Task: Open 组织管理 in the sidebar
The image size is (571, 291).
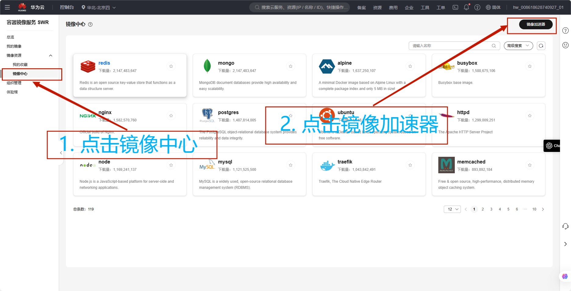Action: [14, 83]
